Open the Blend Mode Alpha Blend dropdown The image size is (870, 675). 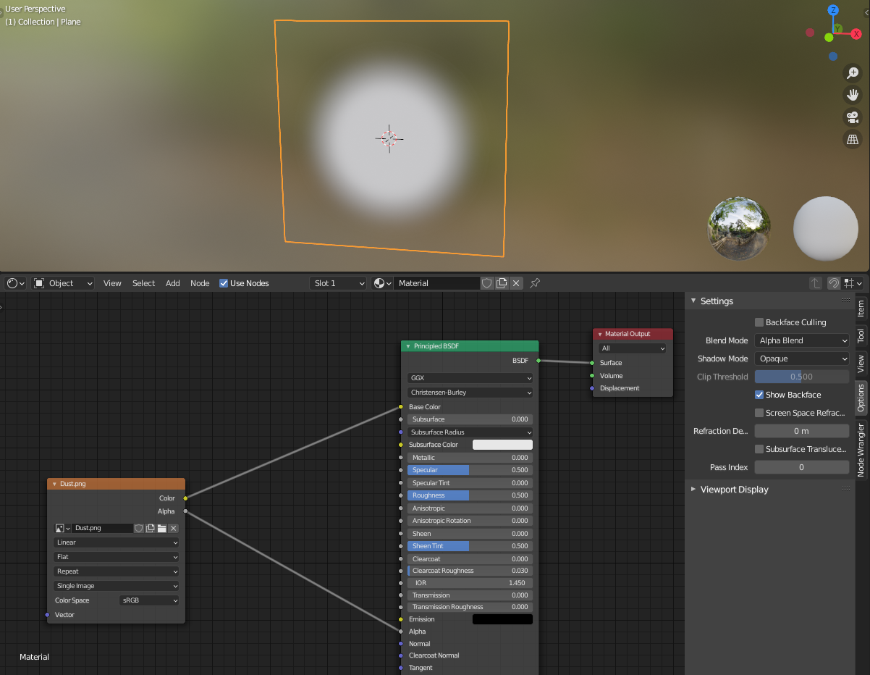[801, 340]
